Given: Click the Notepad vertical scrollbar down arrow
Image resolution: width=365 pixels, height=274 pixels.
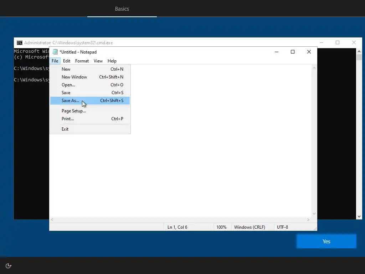Looking at the screenshot, I should click(314, 213).
